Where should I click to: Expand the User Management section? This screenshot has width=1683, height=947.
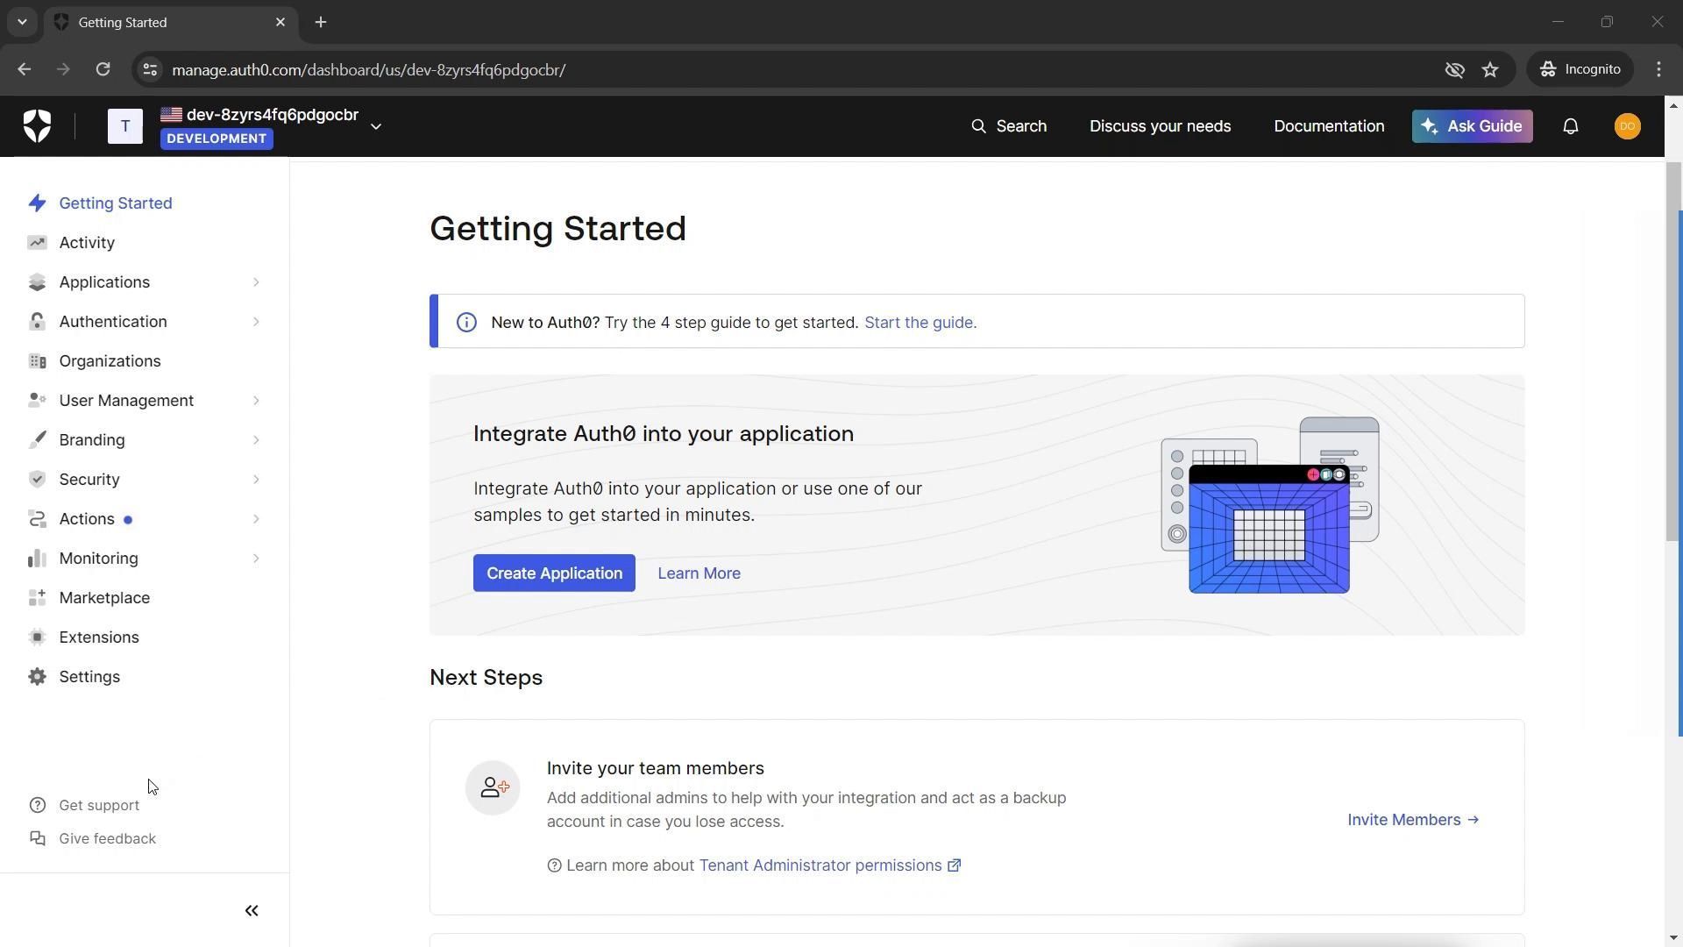tap(256, 401)
